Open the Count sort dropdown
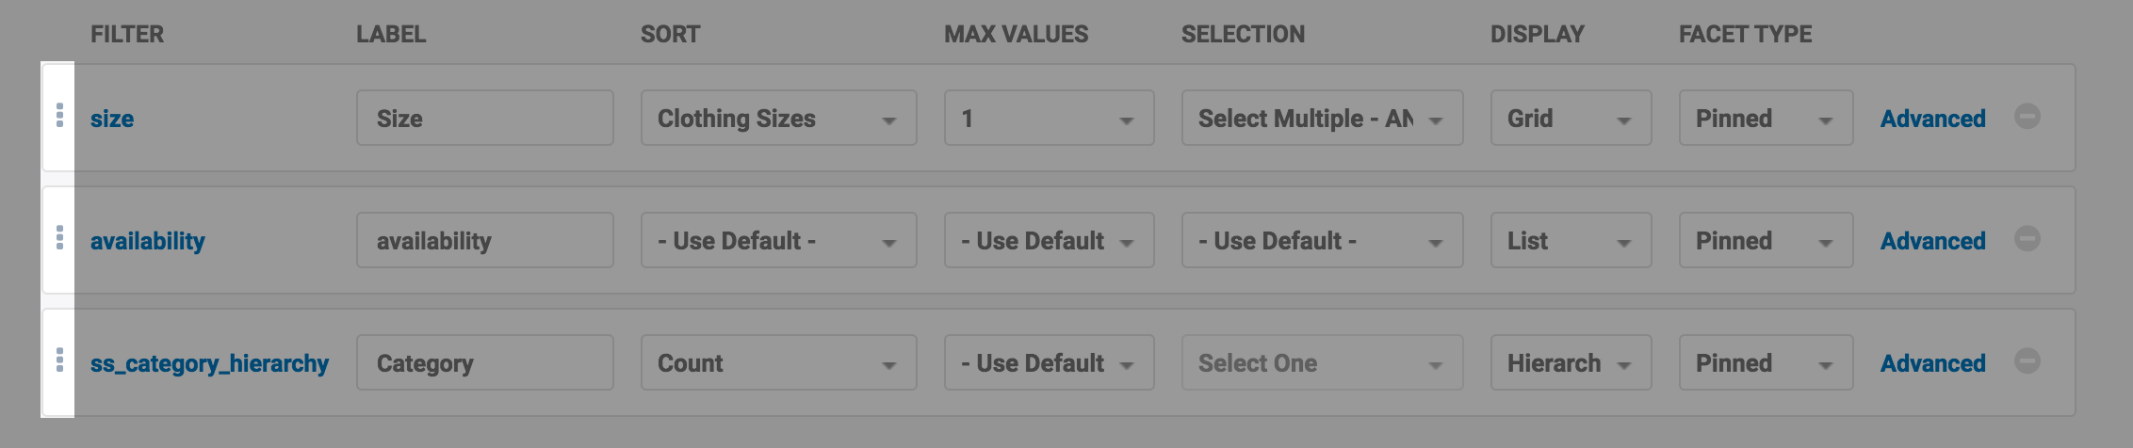2133x448 pixels. click(778, 363)
